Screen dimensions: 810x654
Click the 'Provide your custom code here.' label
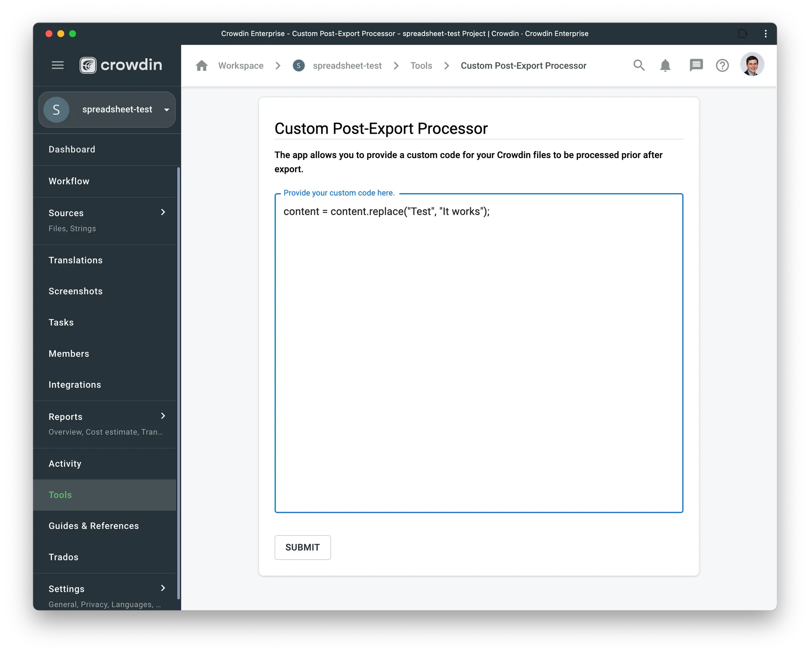(339, 193)
